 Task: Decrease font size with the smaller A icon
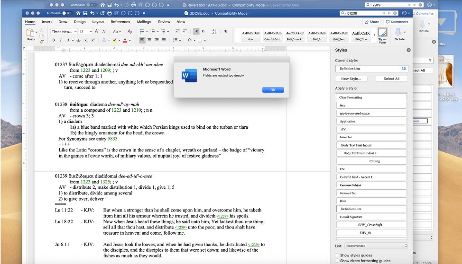(104, 31)
